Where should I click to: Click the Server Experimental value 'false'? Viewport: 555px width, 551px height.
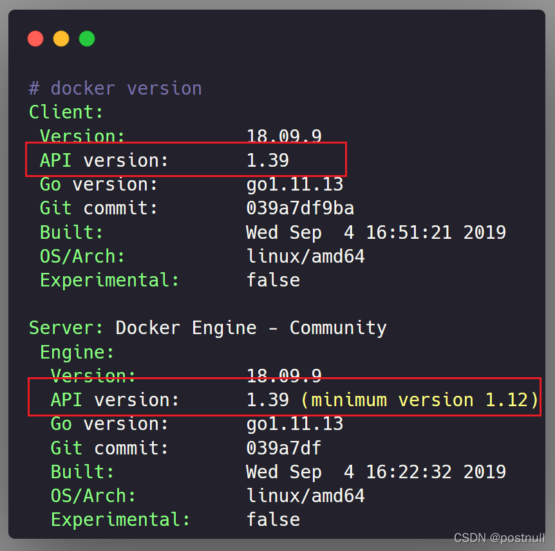click(x=273, y=519)
